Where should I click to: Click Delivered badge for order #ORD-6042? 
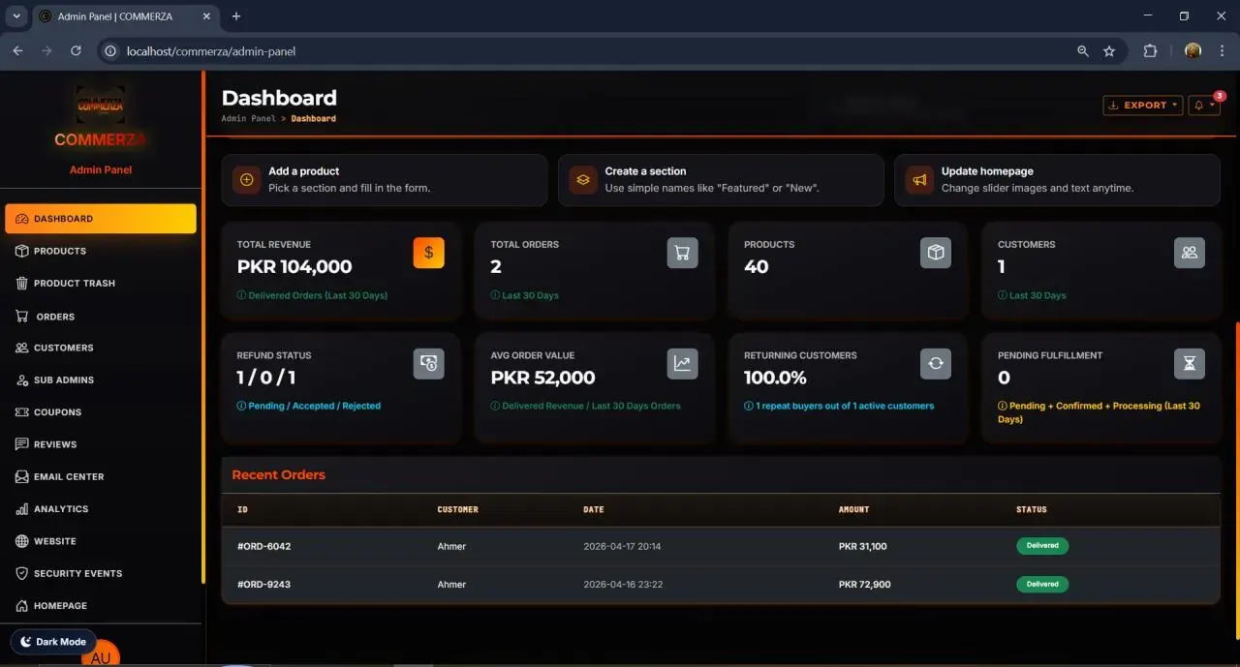[x=1042, y=546]
